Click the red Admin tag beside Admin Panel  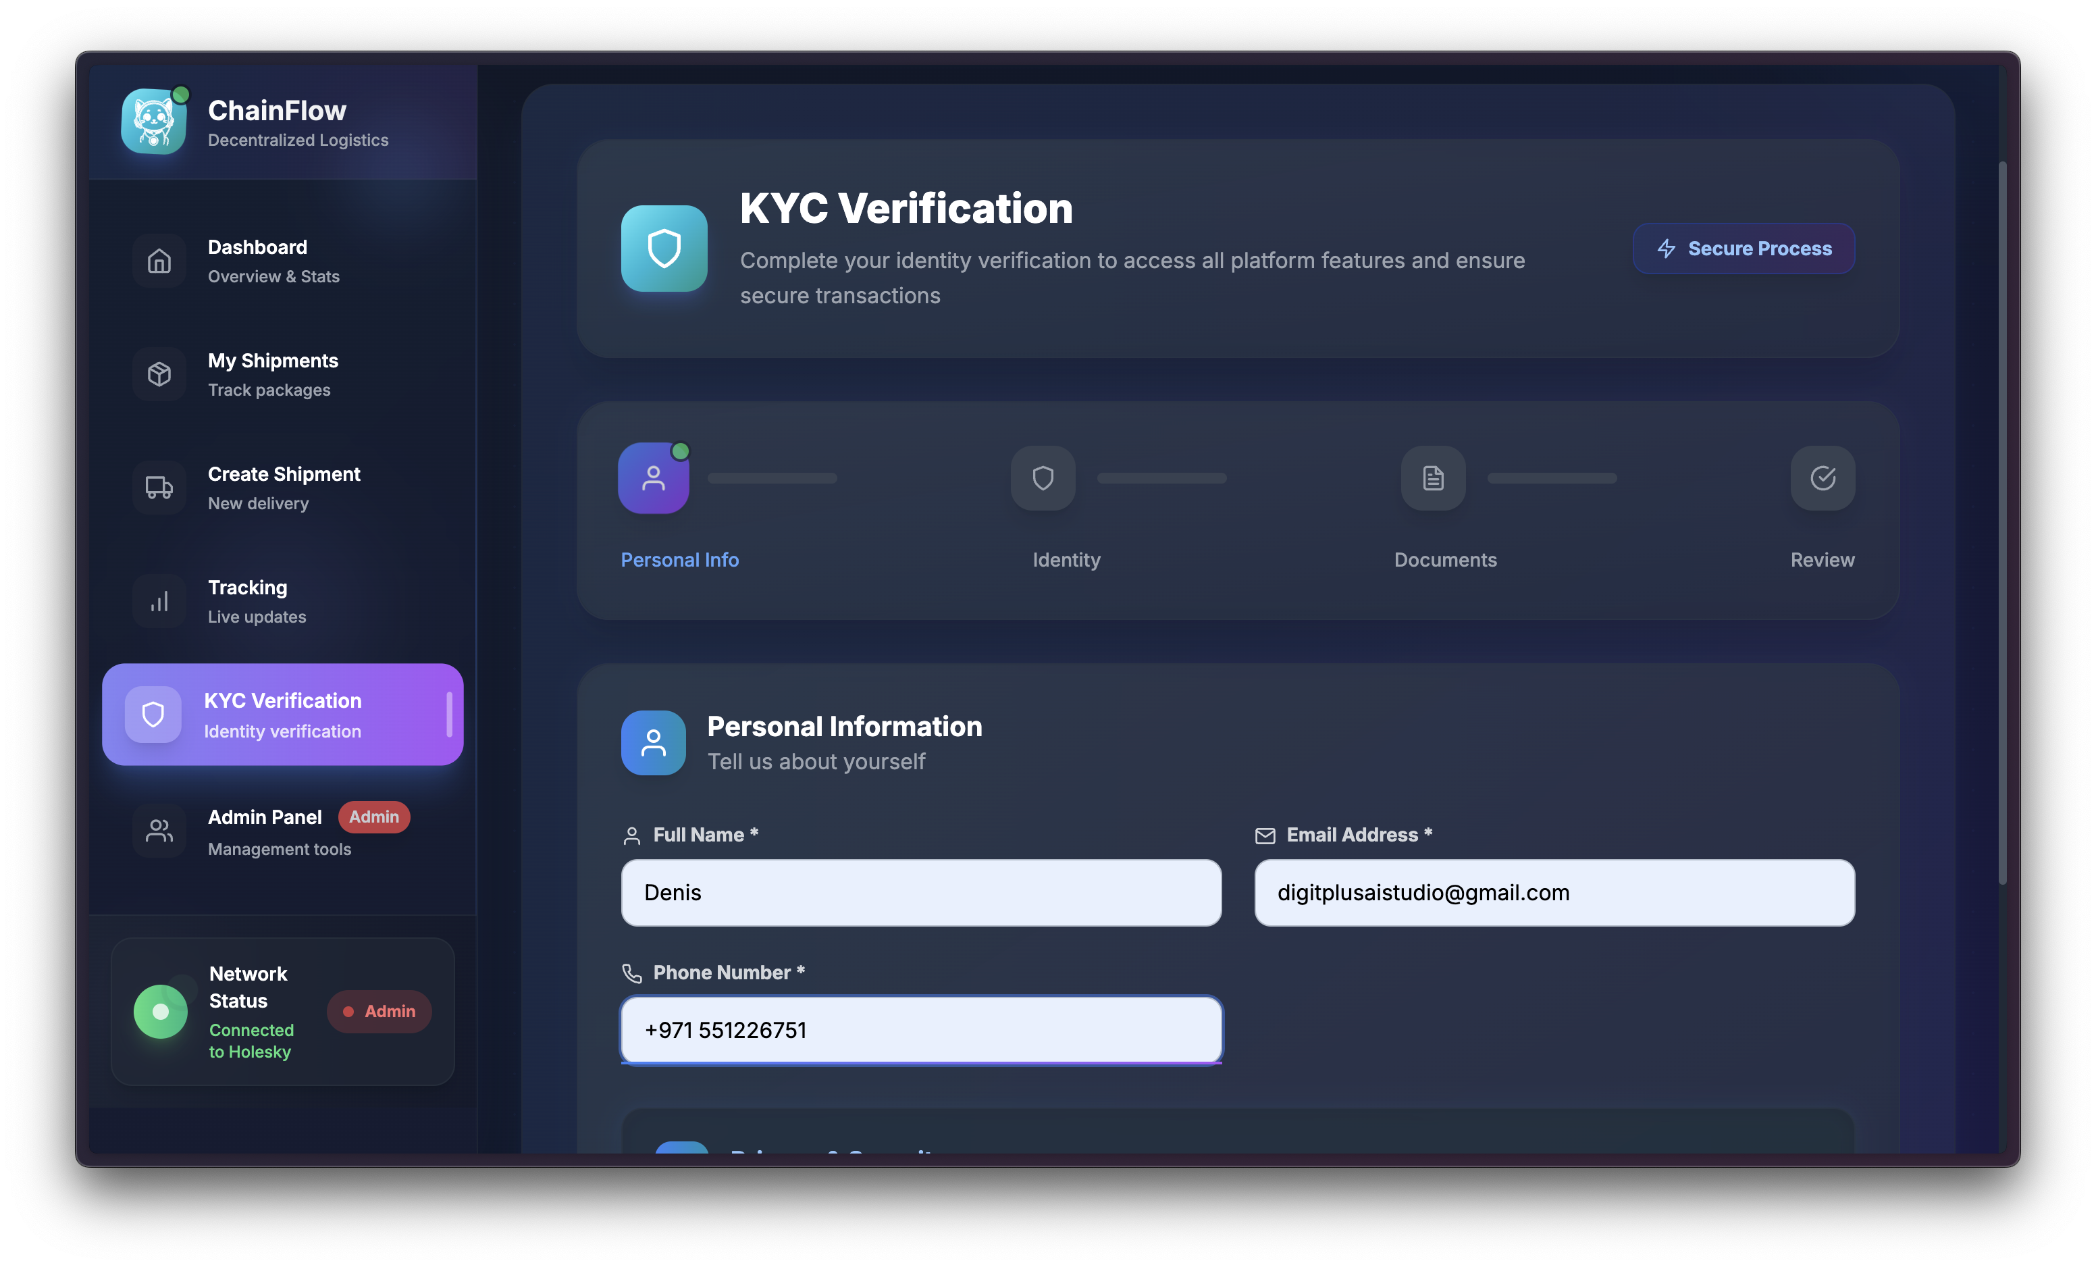point(374,817)
